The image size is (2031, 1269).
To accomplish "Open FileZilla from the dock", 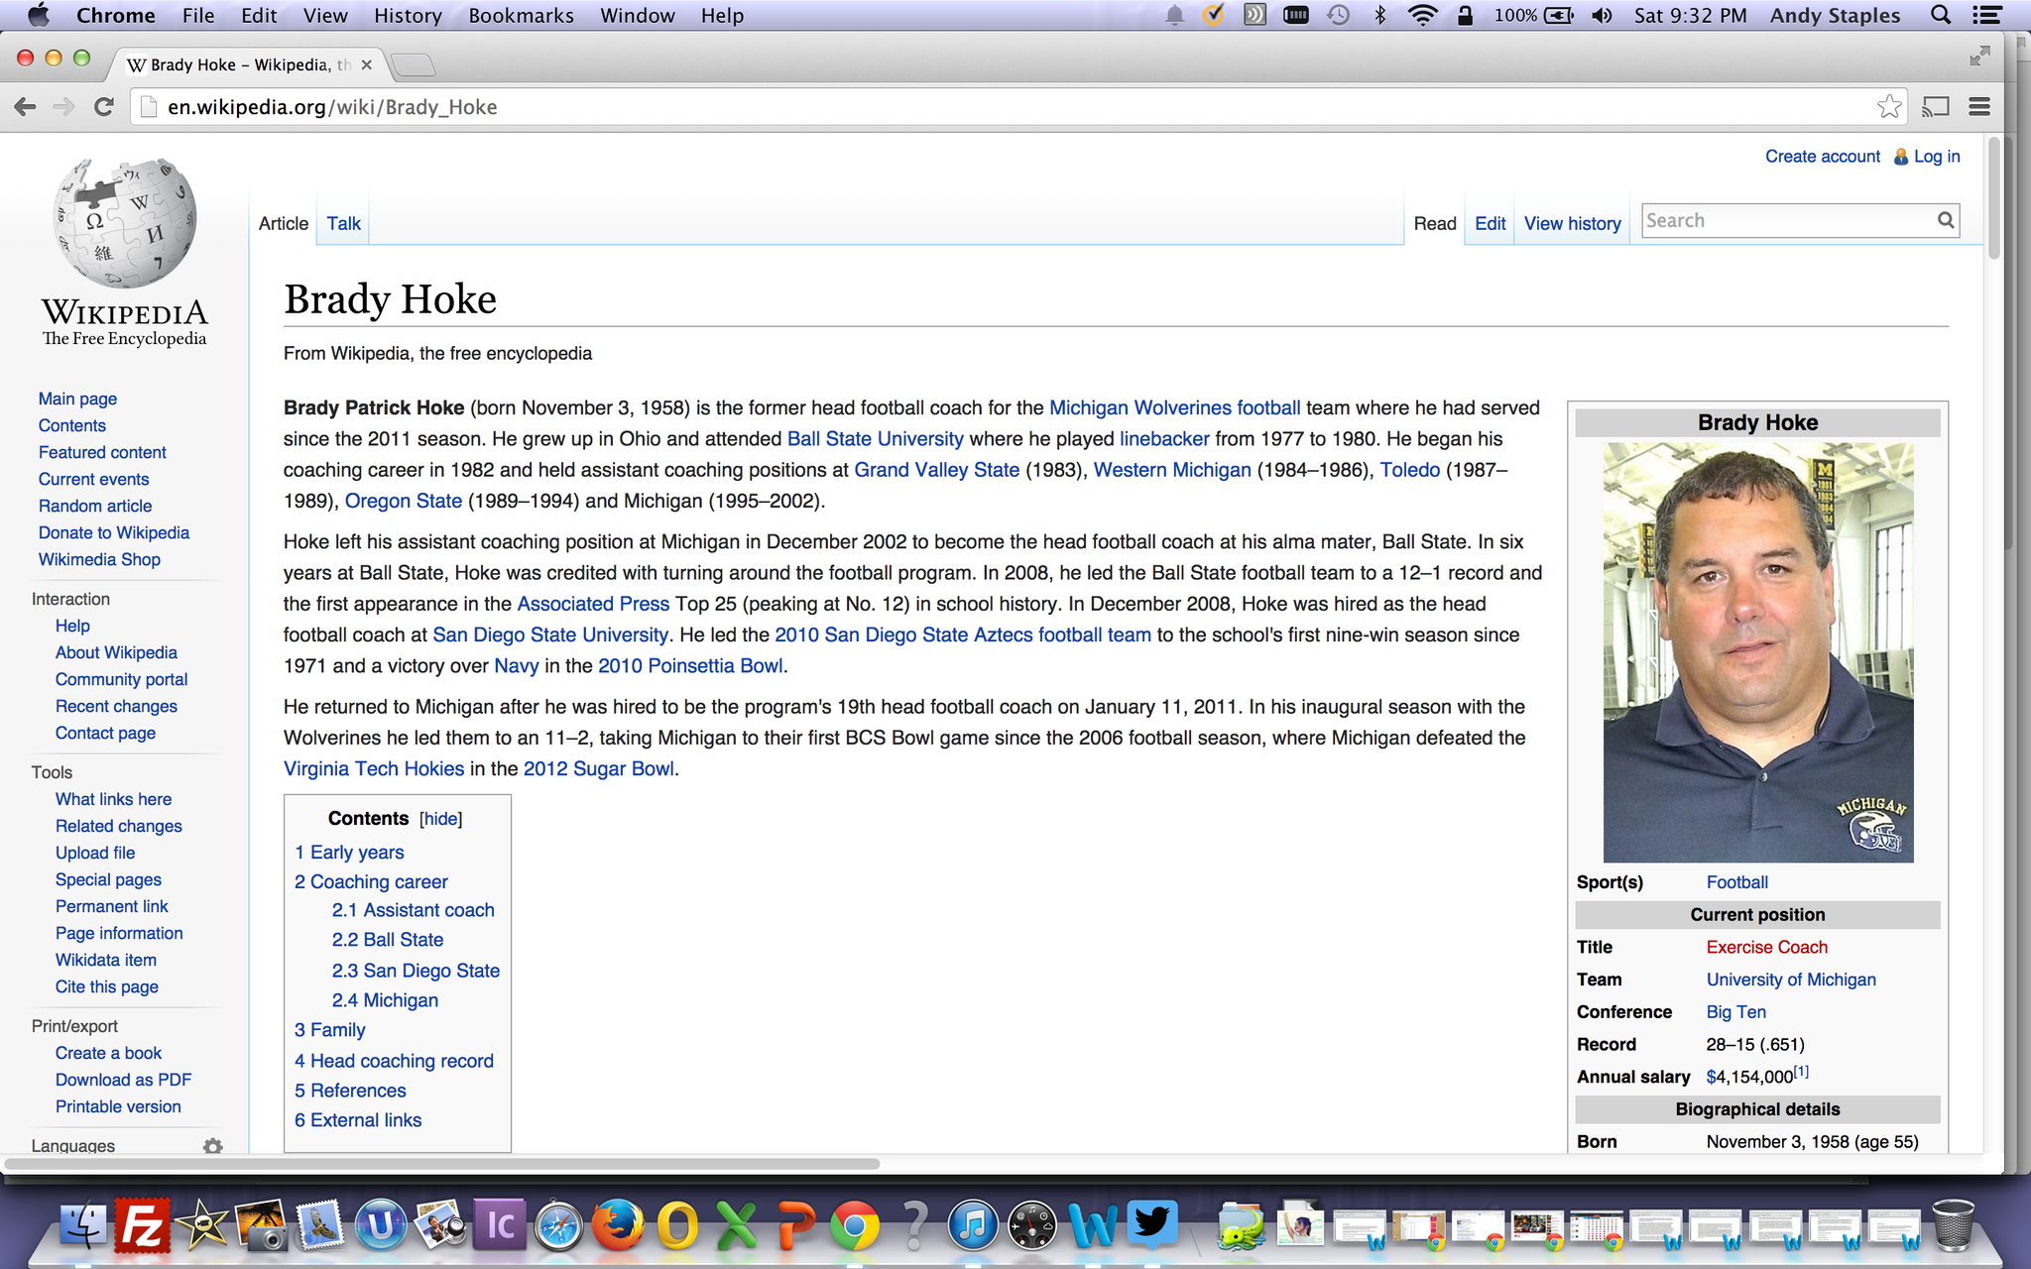I will pos(142,1227).
